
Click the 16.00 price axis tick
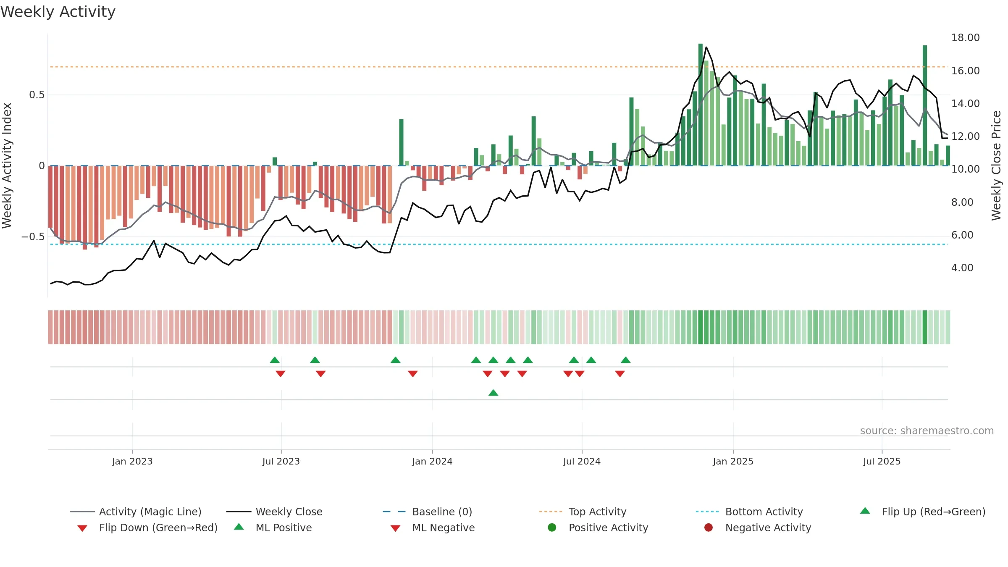tap(966, 71)
